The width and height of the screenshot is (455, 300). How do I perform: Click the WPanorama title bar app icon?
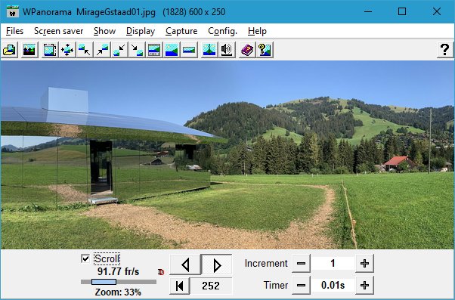click(13, 12)
